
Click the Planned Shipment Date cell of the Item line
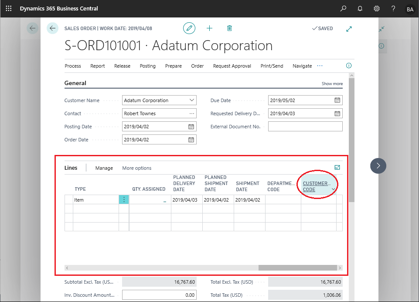[218, 200]
